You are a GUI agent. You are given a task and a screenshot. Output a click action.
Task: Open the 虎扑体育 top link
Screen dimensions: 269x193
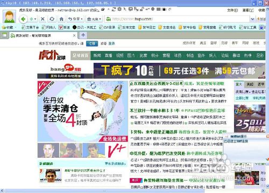tap(189, 43)
